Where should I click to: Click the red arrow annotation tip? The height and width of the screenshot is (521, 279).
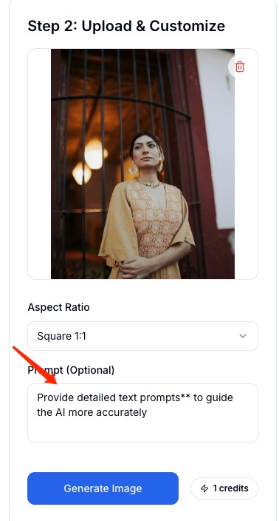(x=55, y=382)
